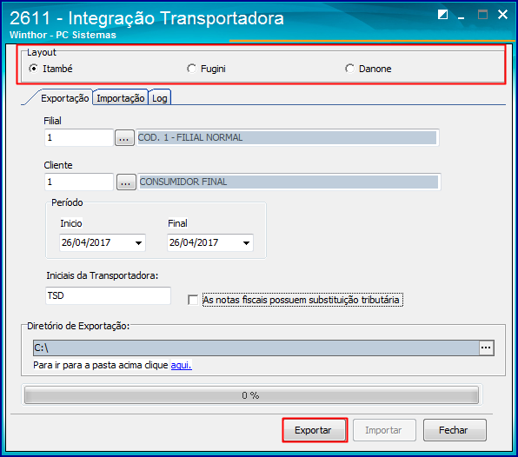Close the window with X icon
The width and height of the screenshot is (518, 457).
click(503, 15)
